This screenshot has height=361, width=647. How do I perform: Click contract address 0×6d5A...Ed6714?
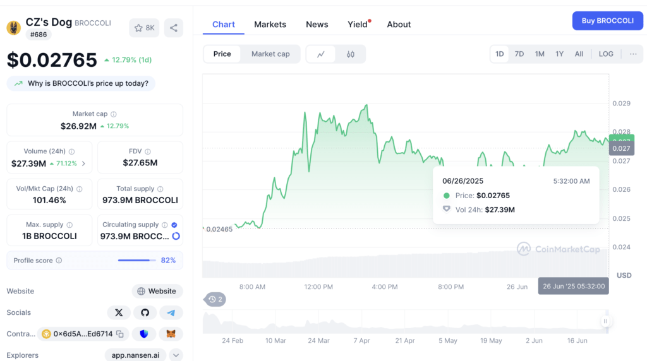pos(83,334)
